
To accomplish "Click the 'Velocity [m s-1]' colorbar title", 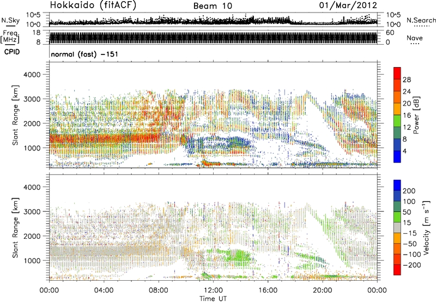I will pos(426,227).
